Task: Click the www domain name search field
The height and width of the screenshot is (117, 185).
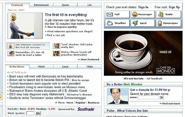Action: pyautogui.click(x=149, y=98)
